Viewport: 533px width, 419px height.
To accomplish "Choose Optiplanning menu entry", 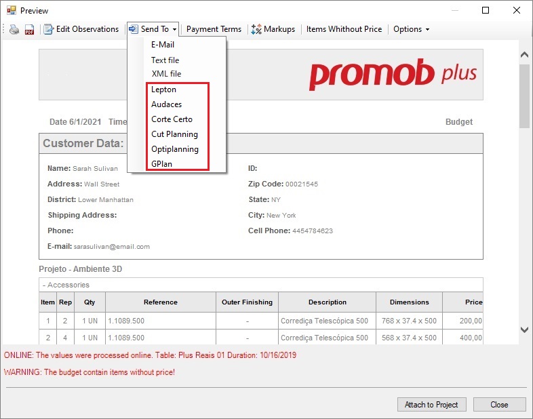I will [x=175, y=149].
